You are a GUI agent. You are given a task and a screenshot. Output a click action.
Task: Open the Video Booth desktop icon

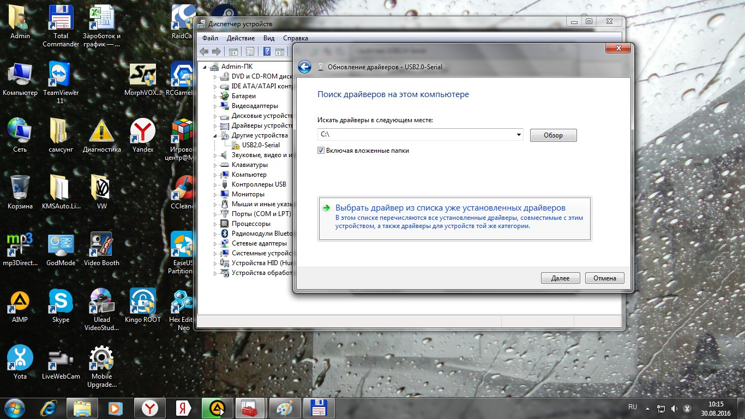click(102, 249)
